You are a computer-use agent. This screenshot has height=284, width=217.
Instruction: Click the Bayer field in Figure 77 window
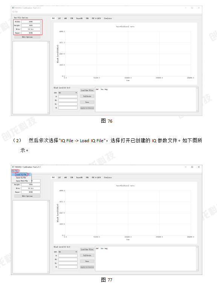pyautogui.click(x=31, y=192)
